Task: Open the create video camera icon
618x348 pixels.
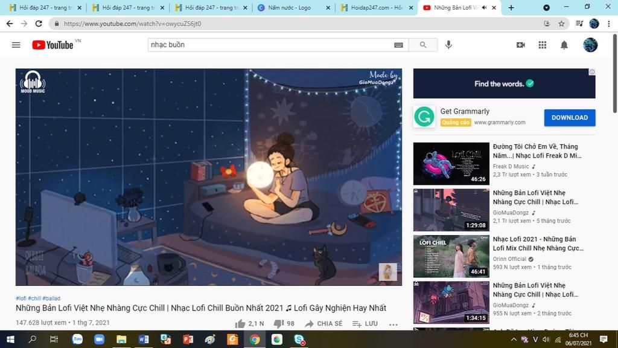Action: [521, 45]
